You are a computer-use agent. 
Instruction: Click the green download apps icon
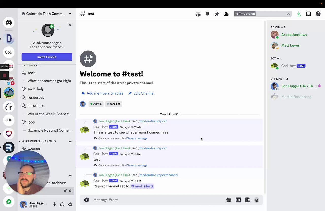point(299,14)
